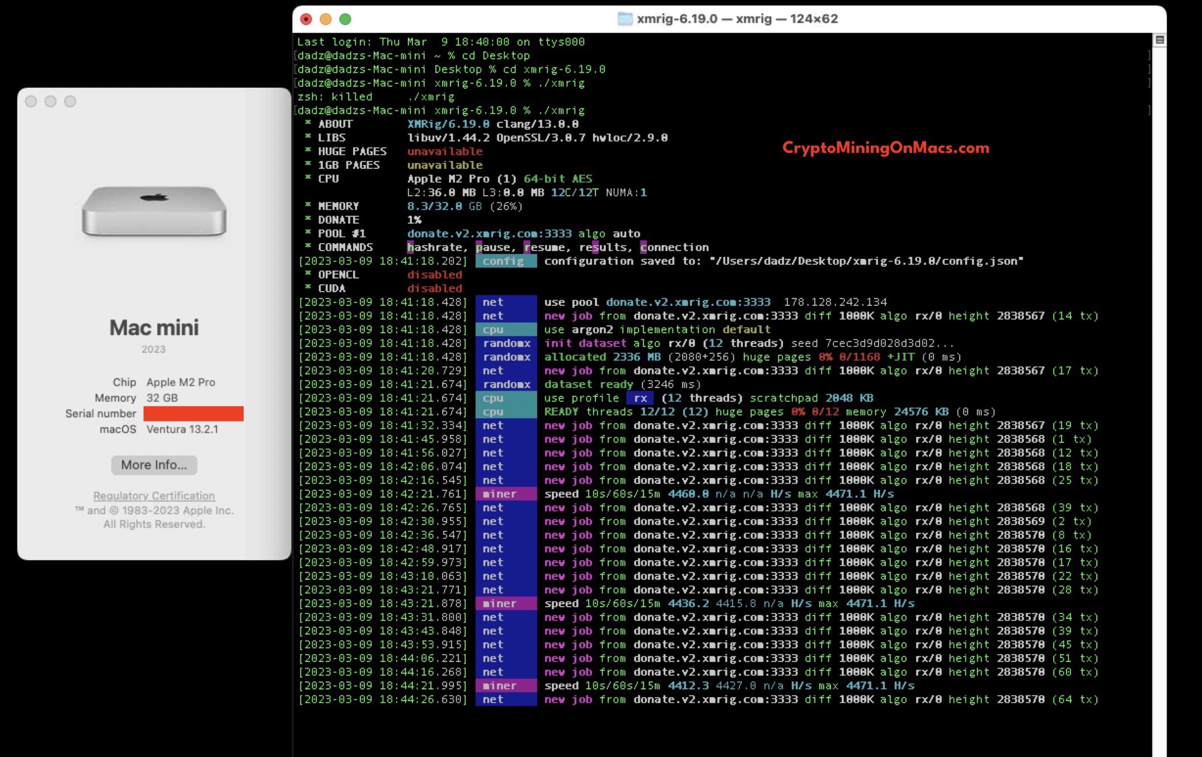Click the pool IP '178.128.242.134'
The height and width of the screenshot is (757, 1202).
click(835, 302)
